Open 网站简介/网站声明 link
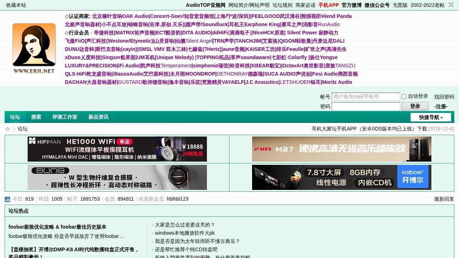This screenshot has width=459, height=258. [x=249, y=5]
